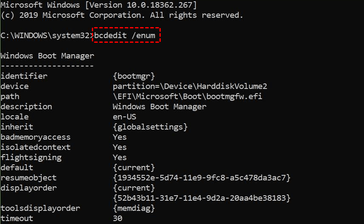Click the {current} value beside displayorder
The height and width of the screenshot is (224, 364).
[x=134, y=188]
